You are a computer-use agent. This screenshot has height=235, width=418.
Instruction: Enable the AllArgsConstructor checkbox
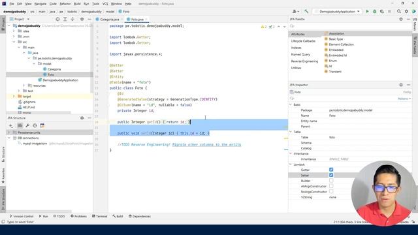coord(331,186)
